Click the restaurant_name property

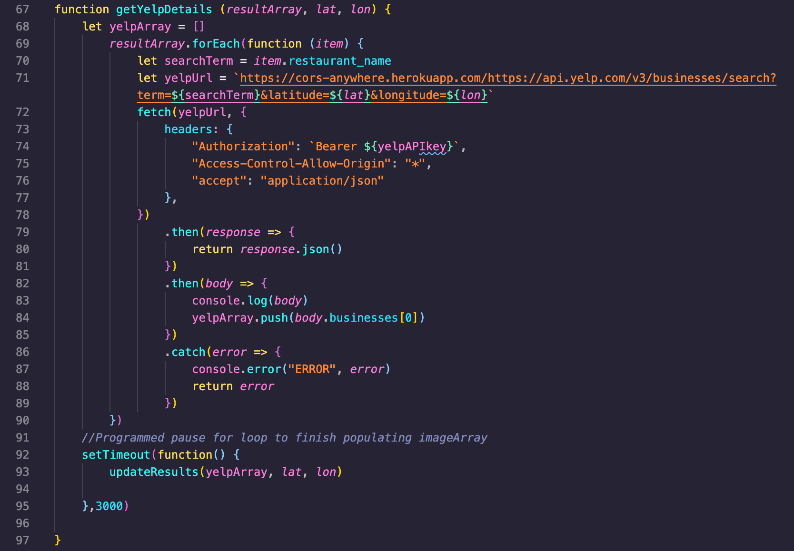(339, 60)
